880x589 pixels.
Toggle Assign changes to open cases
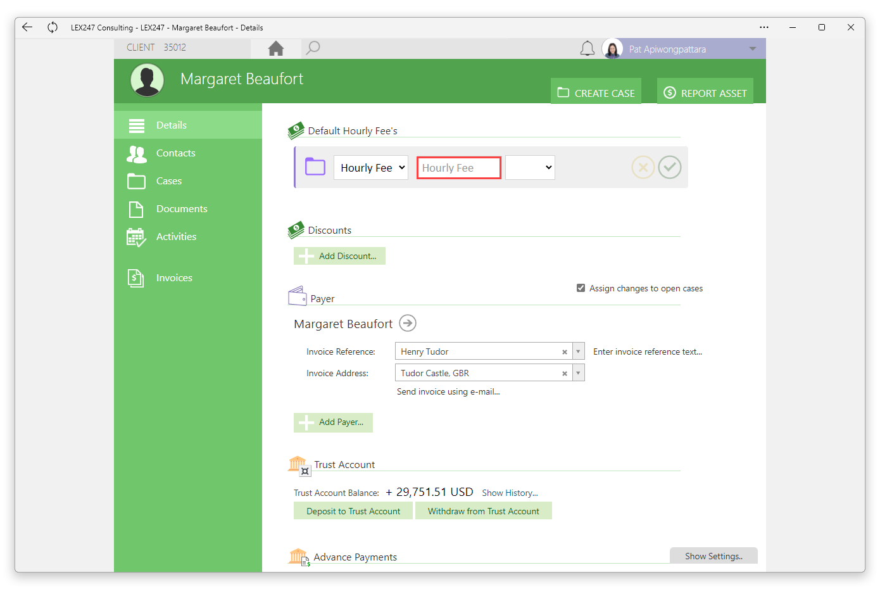[x=581, y=288]
